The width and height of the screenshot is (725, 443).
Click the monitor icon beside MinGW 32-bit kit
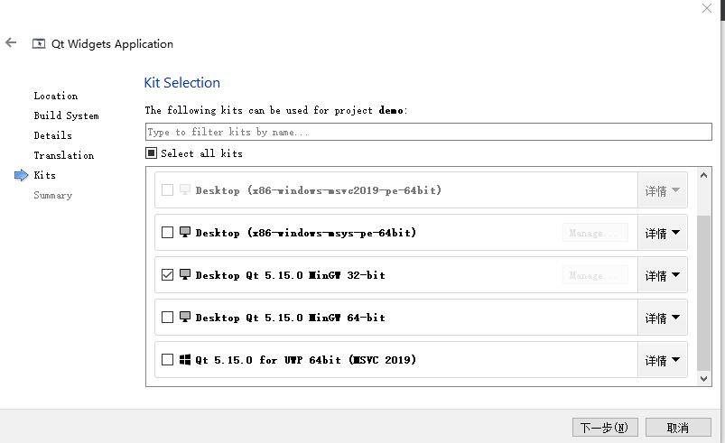pos(185,274)
